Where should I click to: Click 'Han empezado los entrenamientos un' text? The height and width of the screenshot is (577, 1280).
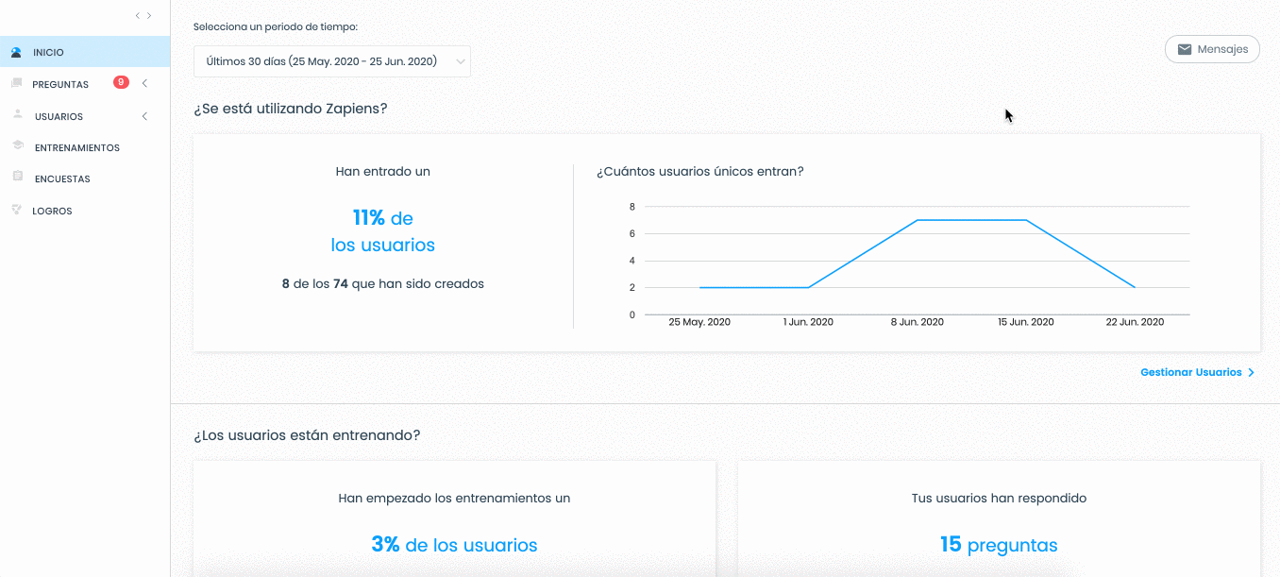tap(454, 498)
